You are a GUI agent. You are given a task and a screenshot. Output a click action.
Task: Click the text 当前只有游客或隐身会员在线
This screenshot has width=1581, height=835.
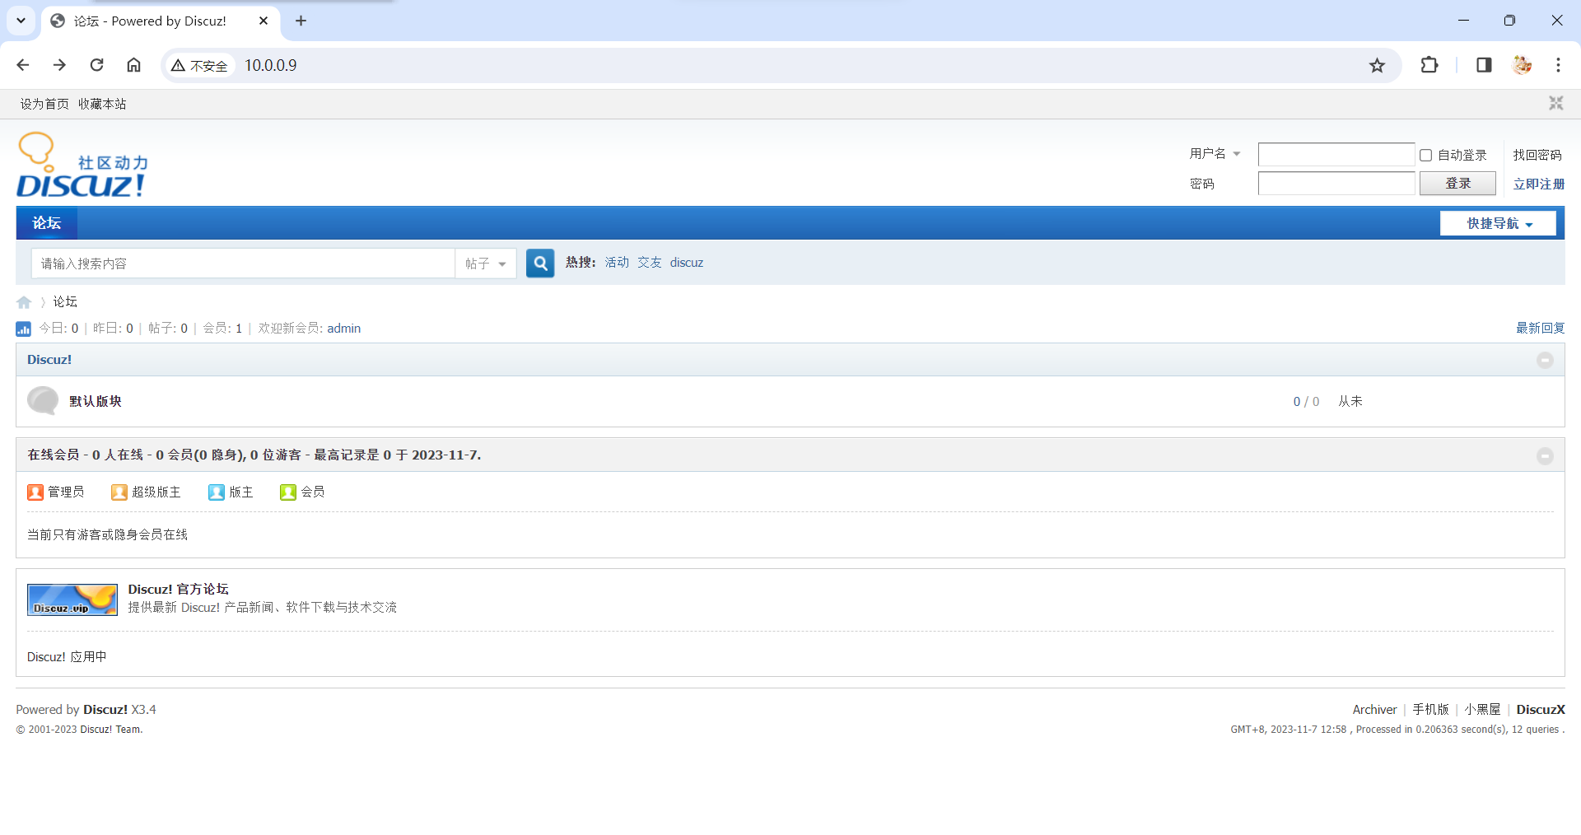(x=108, y=535)
